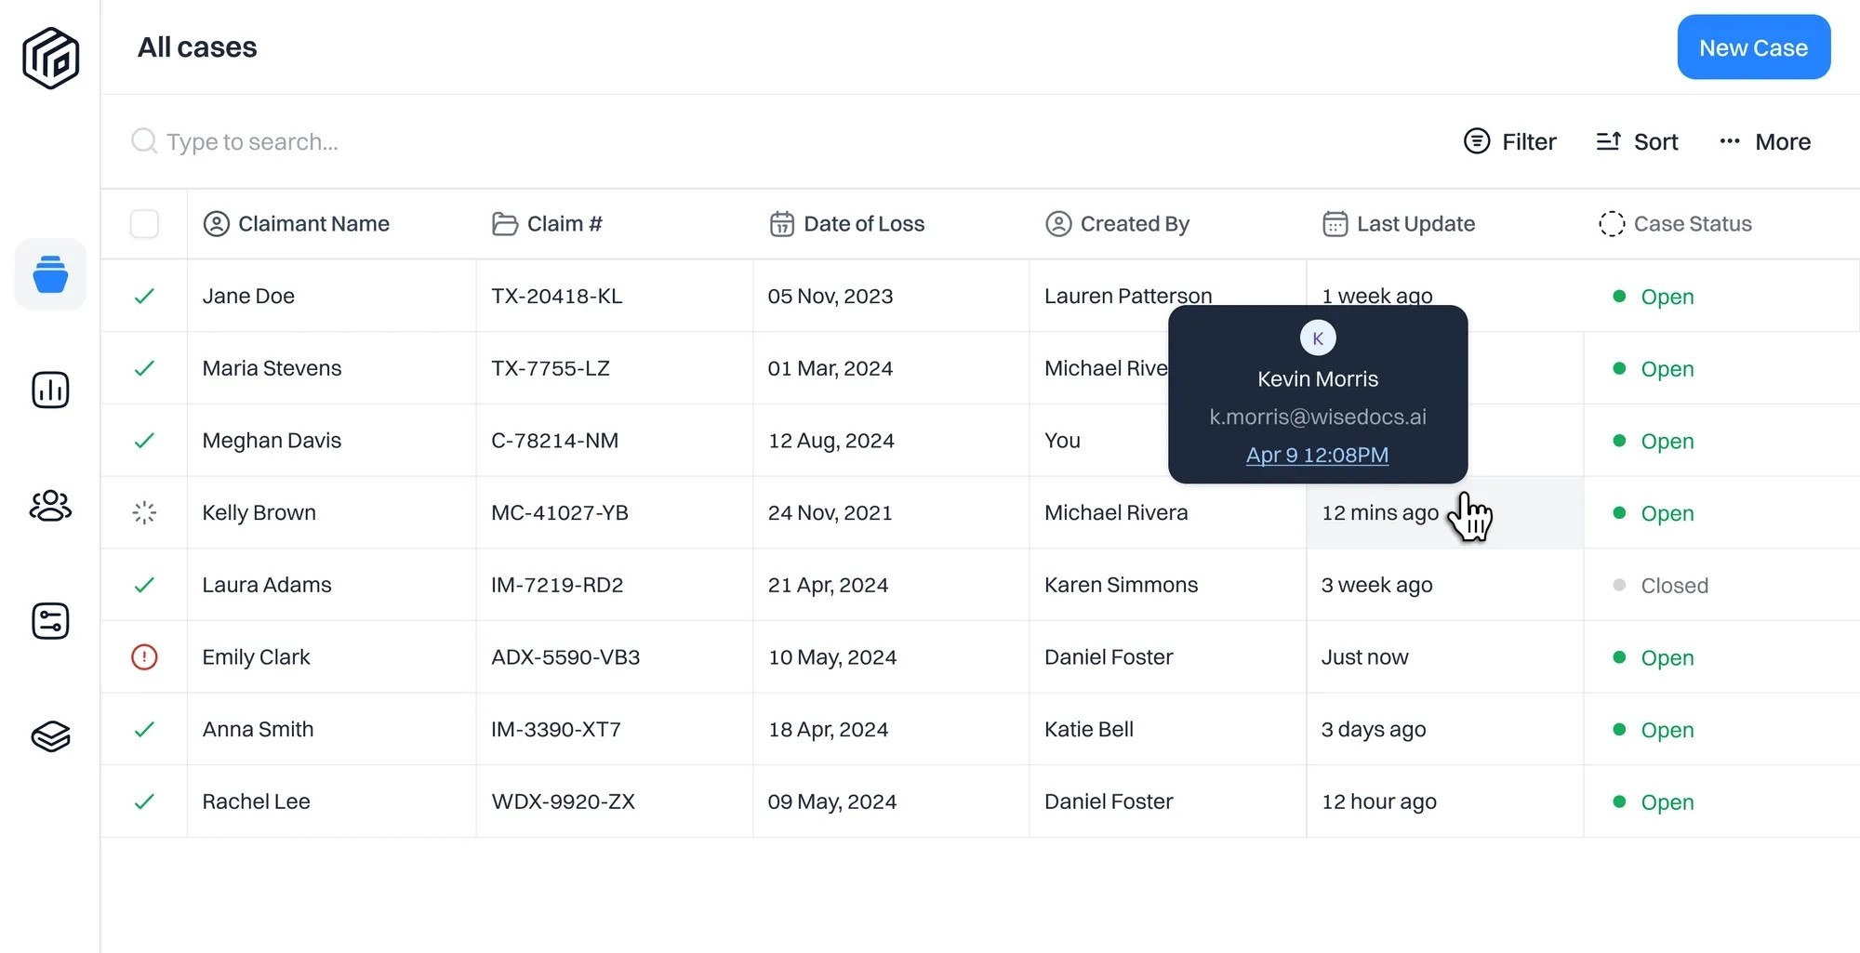Sort by Date of Loss column header

pyautogui.click(x=864, y=224)
